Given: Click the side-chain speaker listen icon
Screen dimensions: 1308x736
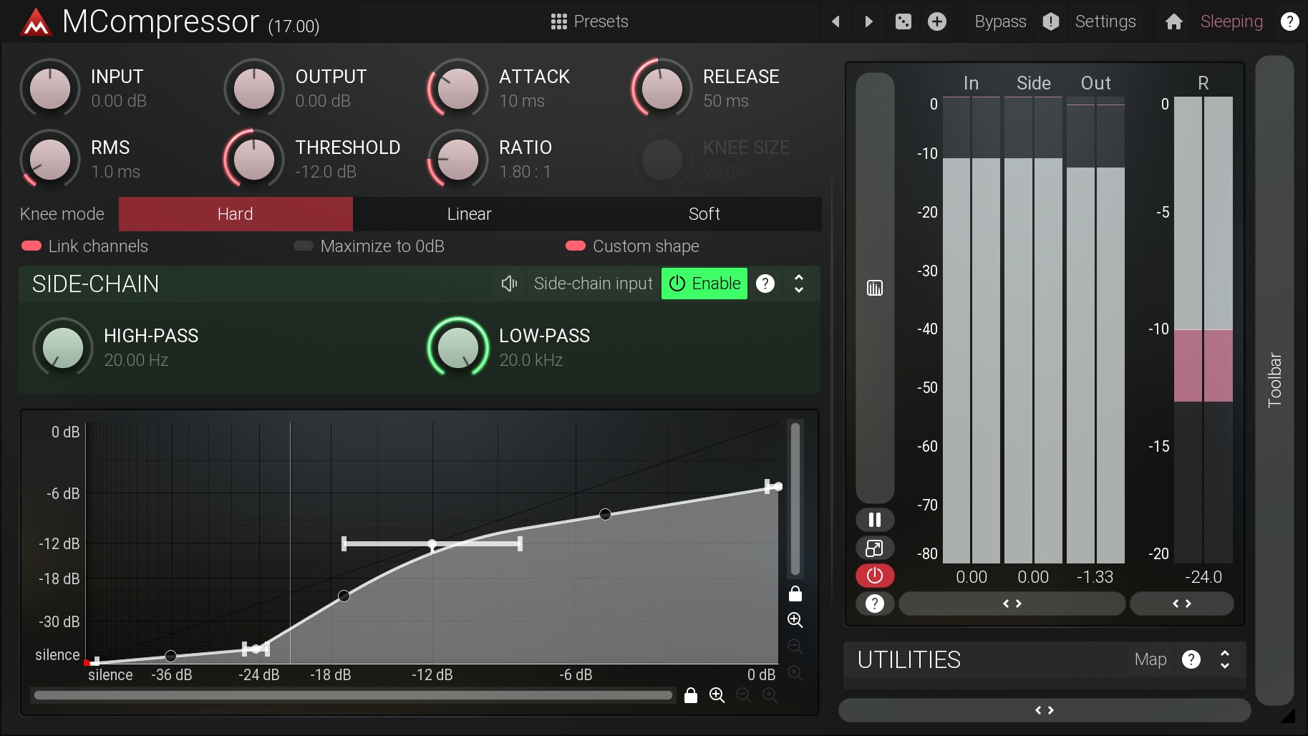Looking at the screenshot, I should pyautogui.click(x=509, y=284).
